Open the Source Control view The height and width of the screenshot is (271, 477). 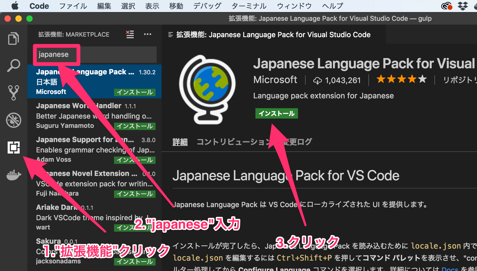pyautogui.click(x=13, y=93)
